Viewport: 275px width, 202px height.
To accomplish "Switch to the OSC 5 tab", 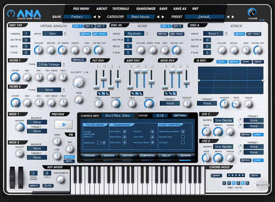I will tap(177, 26).
